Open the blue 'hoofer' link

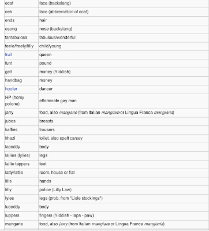pos(11,89)
